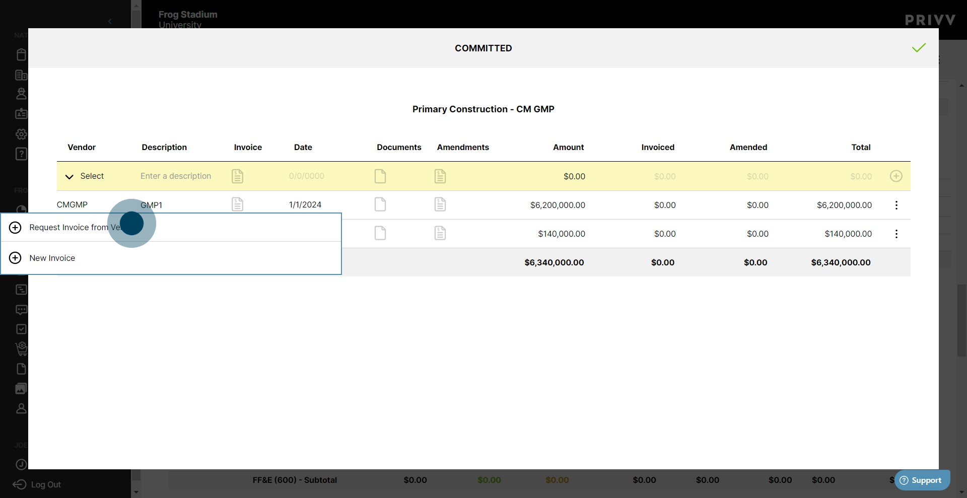Open the help question mark icon

tap(21, 154)
